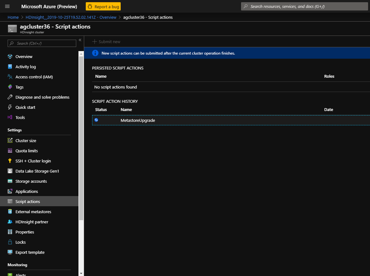Click the Storage accounts icon
The image size is (370, 276).
pos(10,181)
